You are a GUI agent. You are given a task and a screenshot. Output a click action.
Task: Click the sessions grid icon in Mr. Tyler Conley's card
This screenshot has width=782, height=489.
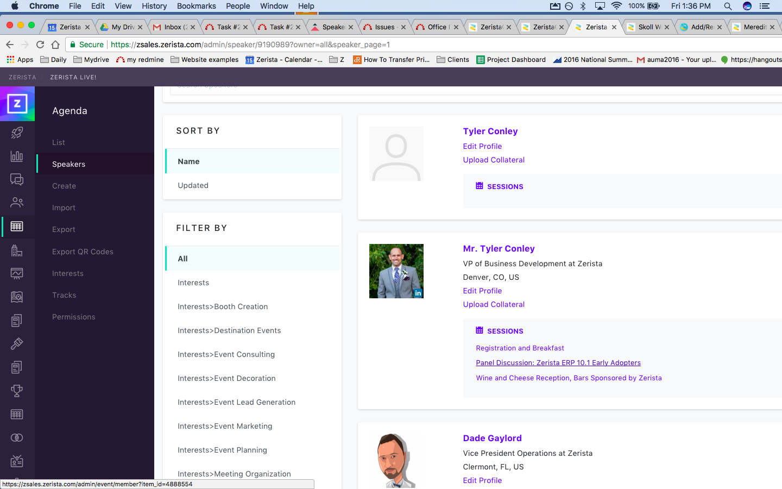pos(480,330)
